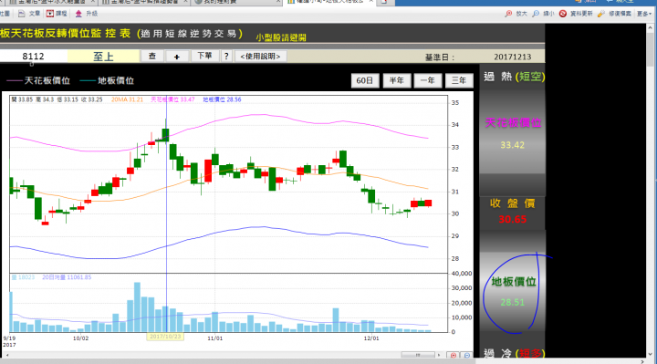
Task: Click the 放大 zoom-in magnifier icon
Action: pos(508,14)
